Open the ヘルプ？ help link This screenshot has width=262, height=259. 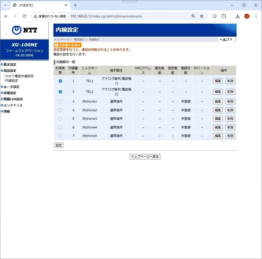(226, 39)
